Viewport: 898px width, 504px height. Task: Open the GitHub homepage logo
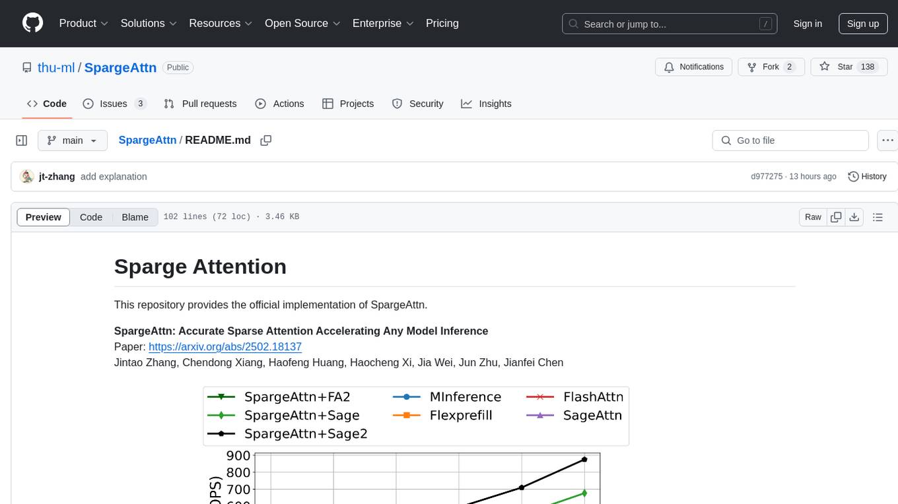pos(32,23)
